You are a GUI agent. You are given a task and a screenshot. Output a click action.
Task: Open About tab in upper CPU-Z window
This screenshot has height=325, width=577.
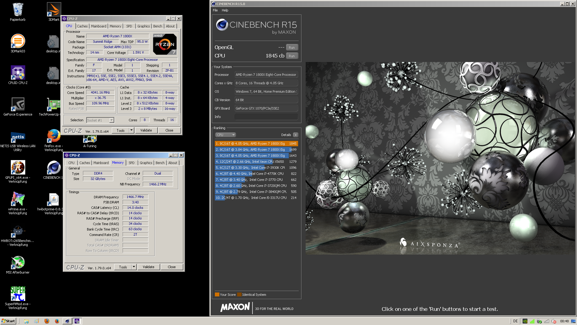pos(170,26)
